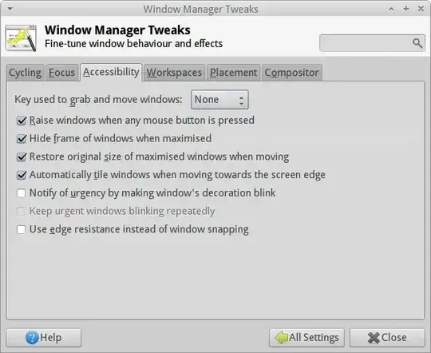This screenshot has width=431, height=353.
Task: Maximise window with the plus icon
Action: pyautogui.click(x=406, y=9)
